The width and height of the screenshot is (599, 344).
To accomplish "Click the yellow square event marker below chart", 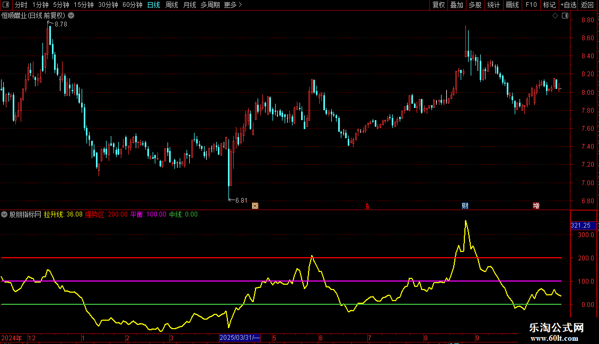I will pos(255,206).
